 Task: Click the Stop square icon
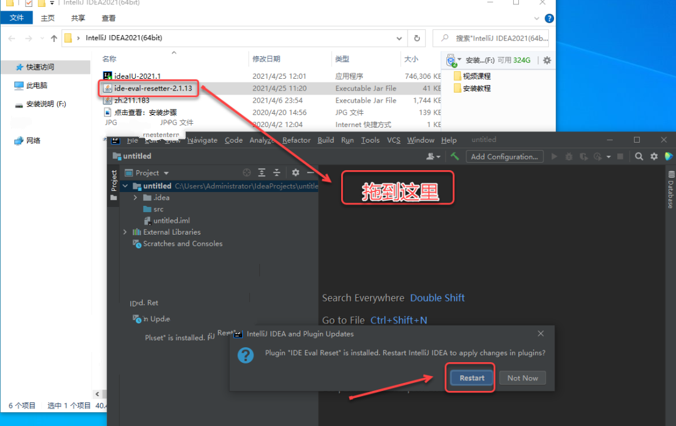pyautogui.click(x=620, y=157)
